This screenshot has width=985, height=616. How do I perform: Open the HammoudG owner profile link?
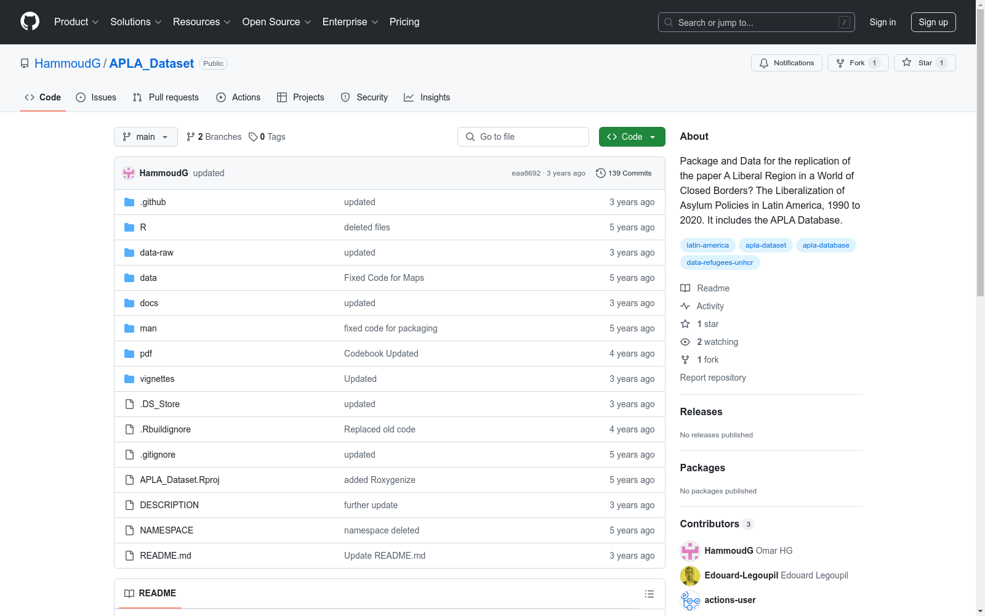[x=68, y=63]
